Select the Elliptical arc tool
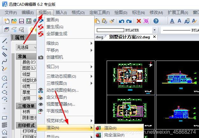This screenshot has height=138, width=199. tap(4, 99)
